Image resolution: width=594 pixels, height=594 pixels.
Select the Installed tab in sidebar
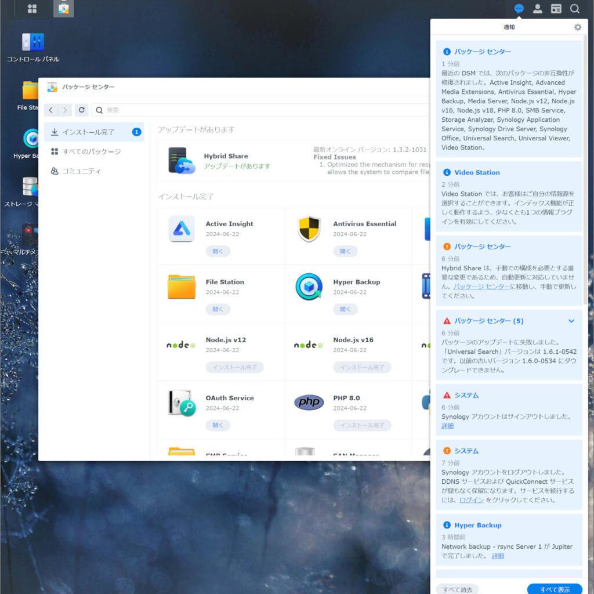(x=94, y=132)
